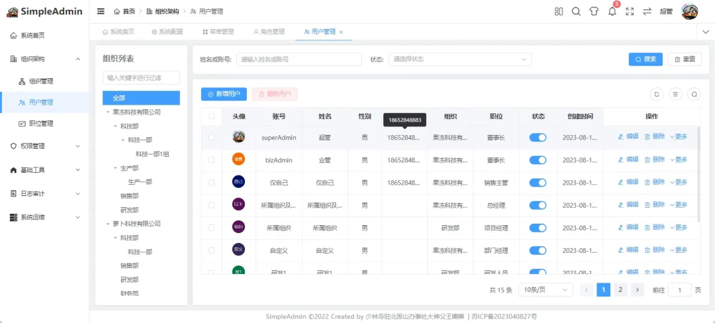Toggle status switch for superAdmin row
The height and width of the screenshot is (323, 715).
point(538,137)
